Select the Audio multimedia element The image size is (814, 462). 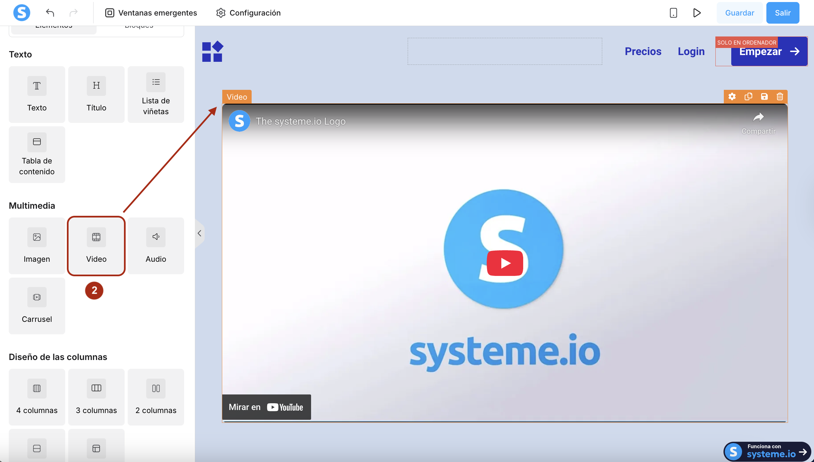(156, 246)
